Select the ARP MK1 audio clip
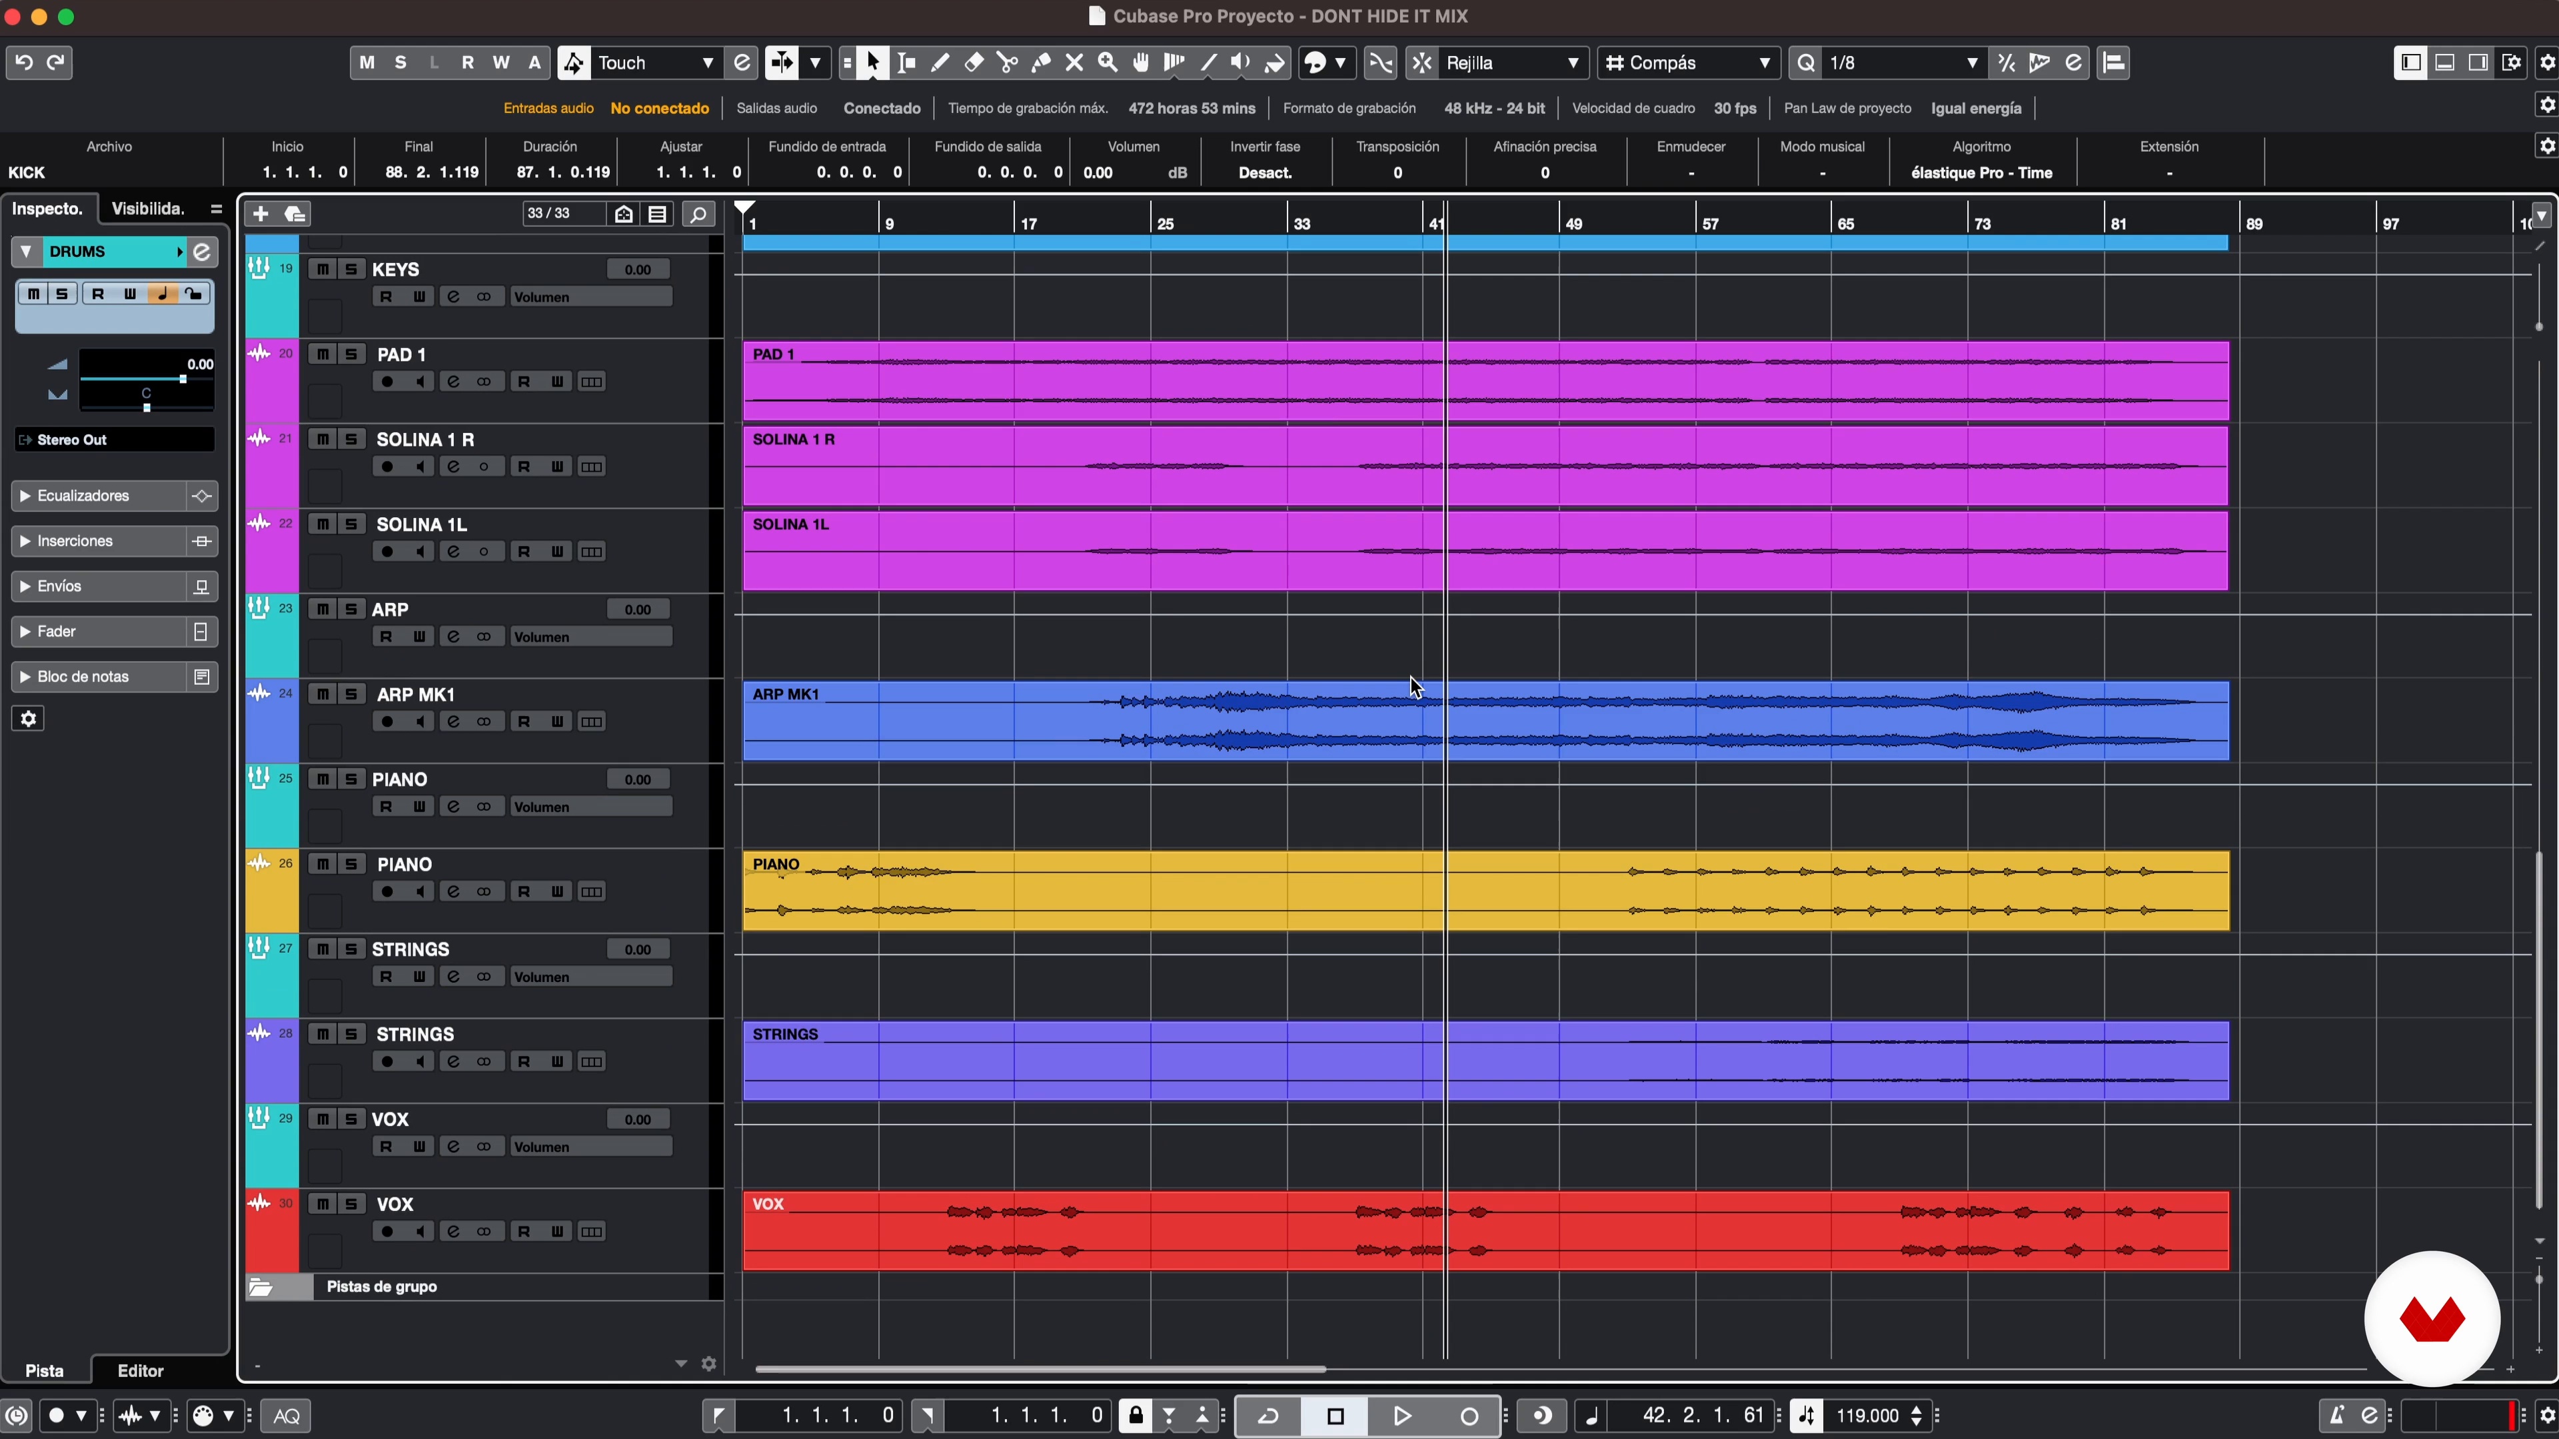Viewport: 2559px width, 1439px height. 1485,722
